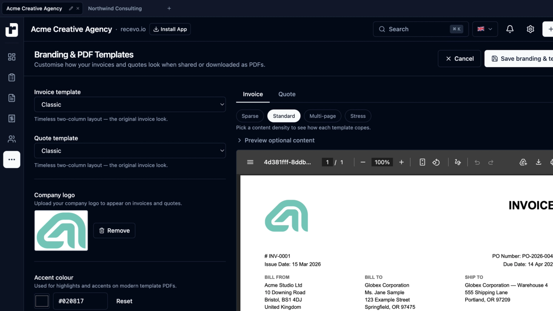Toggle the PDF viewer sidebar hamburger menu

pos(250,162)
